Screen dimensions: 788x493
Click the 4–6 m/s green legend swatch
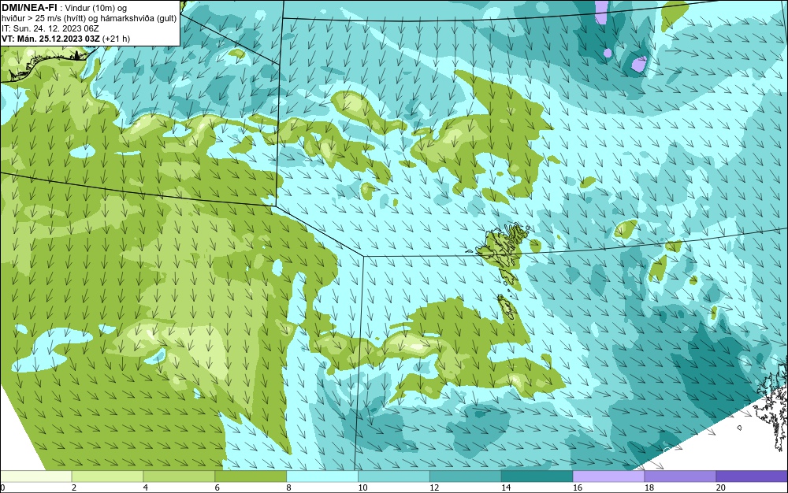coord(179,476)
